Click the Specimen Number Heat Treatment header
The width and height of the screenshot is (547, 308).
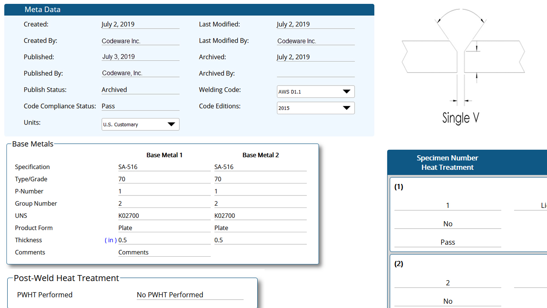447,163
